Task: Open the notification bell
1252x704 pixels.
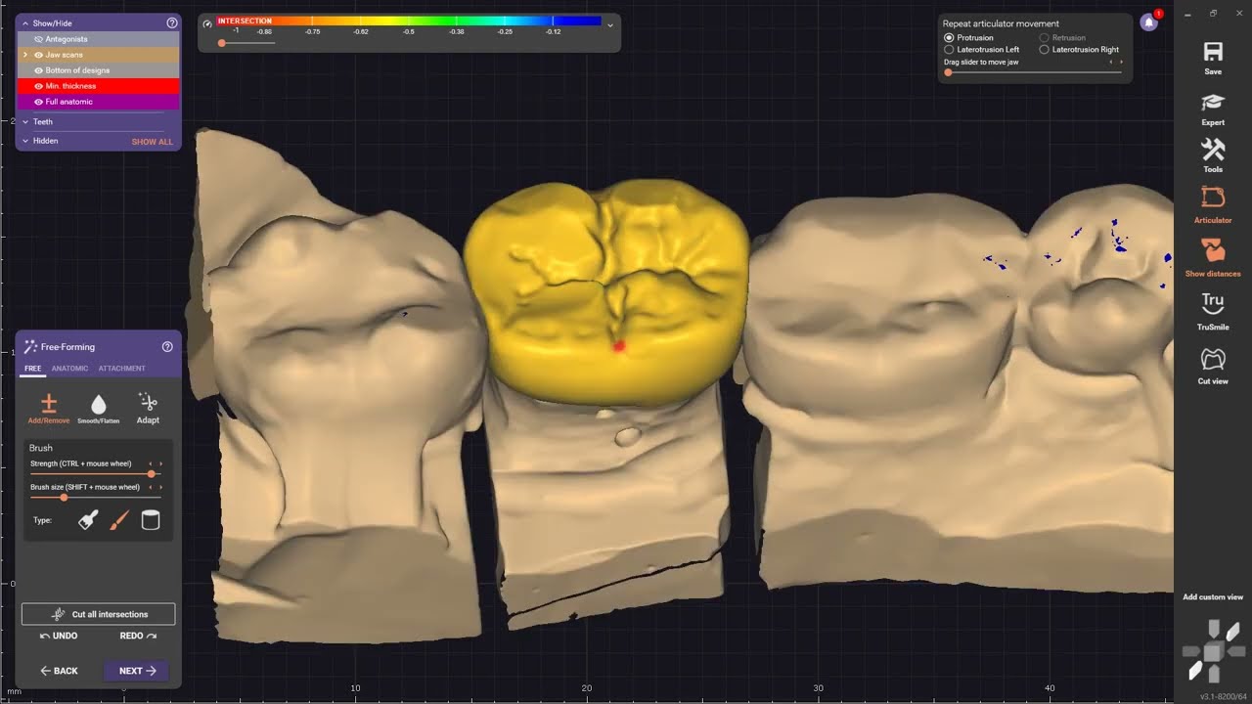Action: pyautogui.click(x=1149, y=22)
